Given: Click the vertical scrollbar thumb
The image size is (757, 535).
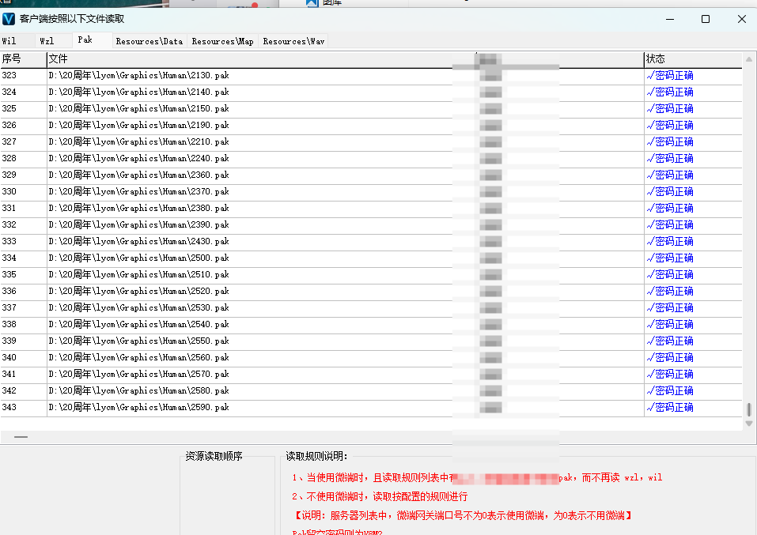Looking at the screenshot, I should point(749,409).
